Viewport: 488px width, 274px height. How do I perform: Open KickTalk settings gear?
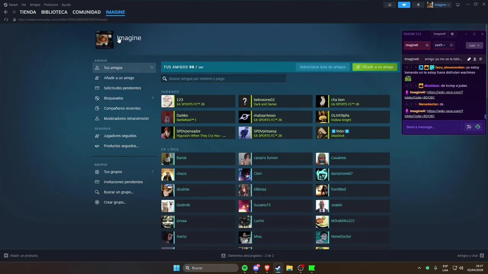click(452, 34)
